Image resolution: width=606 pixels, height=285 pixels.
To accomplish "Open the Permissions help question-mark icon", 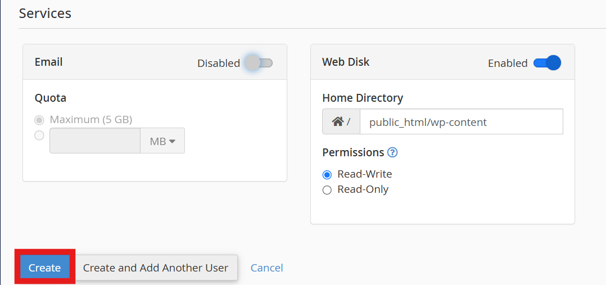I will 392,152.
